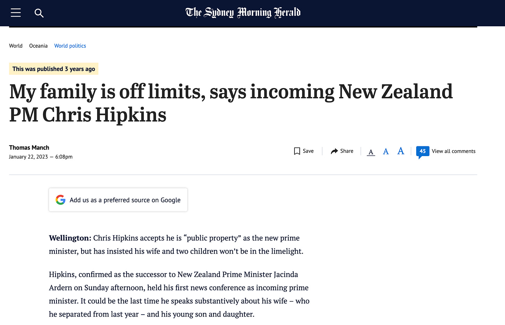Select the small text size A
This screenshot has height=325, width=505.
tap(371, 152)
